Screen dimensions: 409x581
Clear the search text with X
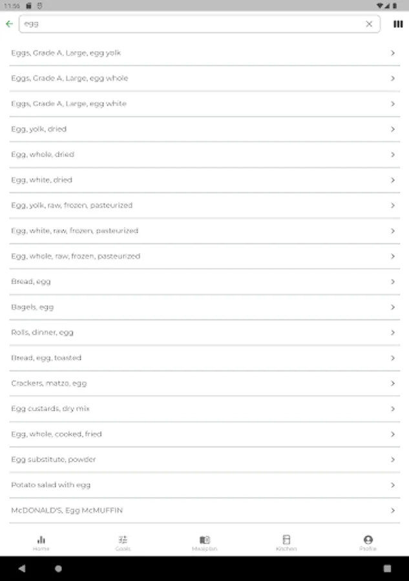[369, 24]
